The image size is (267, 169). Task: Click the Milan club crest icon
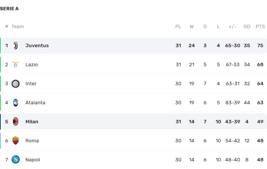coord(16,122)
